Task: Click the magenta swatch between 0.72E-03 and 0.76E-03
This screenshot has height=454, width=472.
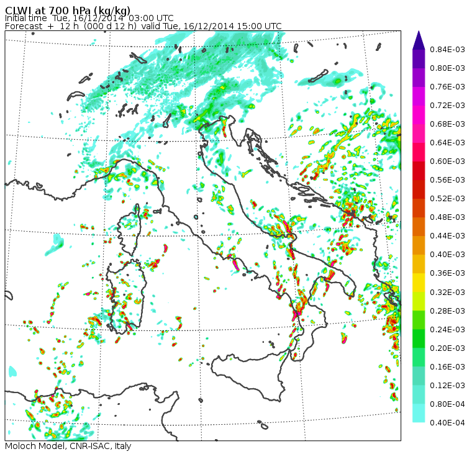Action: click(x=419, y=96)
